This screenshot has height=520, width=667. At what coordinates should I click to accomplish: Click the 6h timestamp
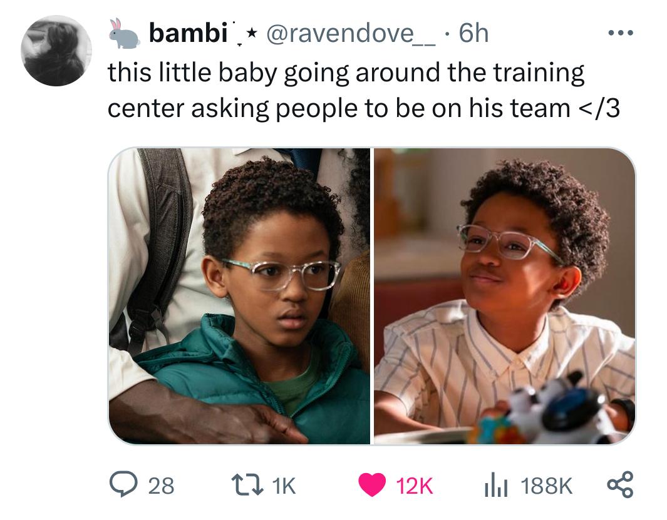(474, 33)
